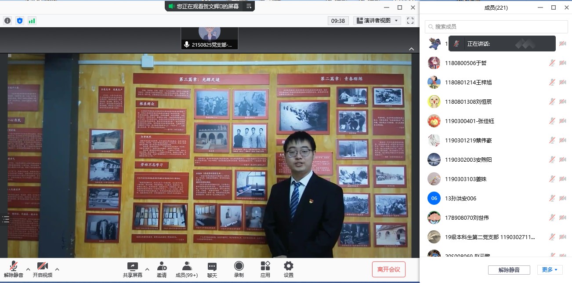Open the Speaker View dropdown
Viewport: 572px width, 283px height.
pos(377,21)
